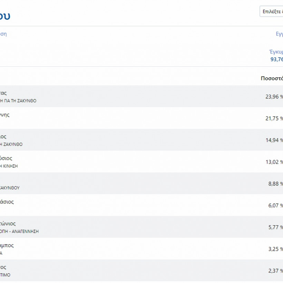Image resolution: width=283 pixels, height=283 pixels.
Task: Select the candidate row showing 6,07 %
Action: [x=138, y=205]
